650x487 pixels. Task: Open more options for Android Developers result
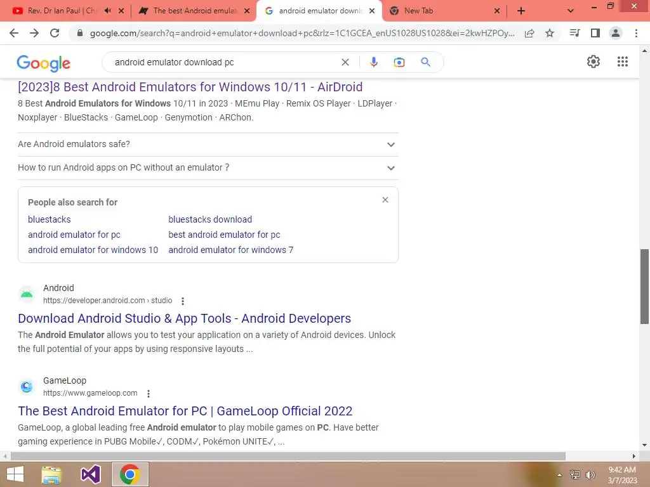coord(183,301)
